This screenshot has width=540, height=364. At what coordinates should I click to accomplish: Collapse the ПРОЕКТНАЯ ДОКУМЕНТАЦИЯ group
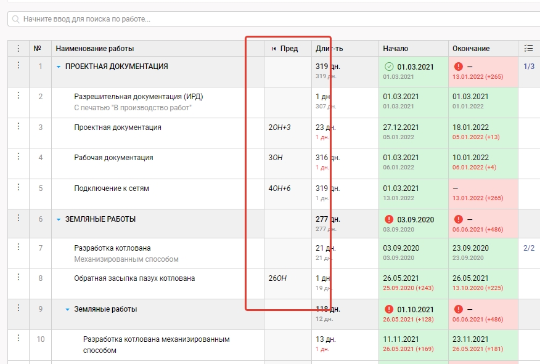59,67
